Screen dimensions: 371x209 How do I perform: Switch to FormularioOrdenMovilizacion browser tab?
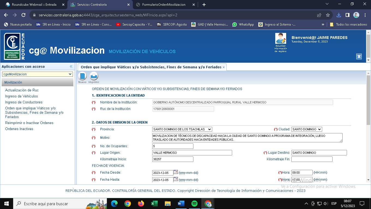(x=164, y=5)
